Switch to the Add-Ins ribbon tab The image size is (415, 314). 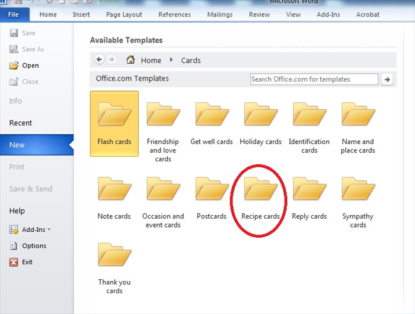(328, 15)
